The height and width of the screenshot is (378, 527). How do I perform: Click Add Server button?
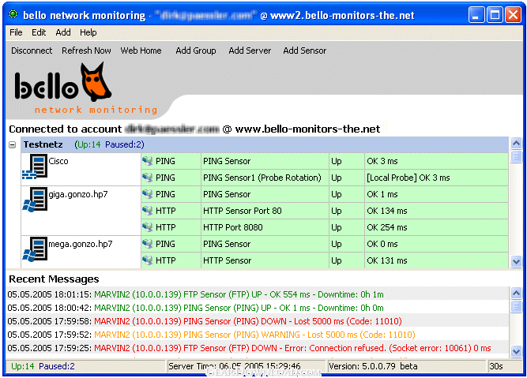click(250, 51)
